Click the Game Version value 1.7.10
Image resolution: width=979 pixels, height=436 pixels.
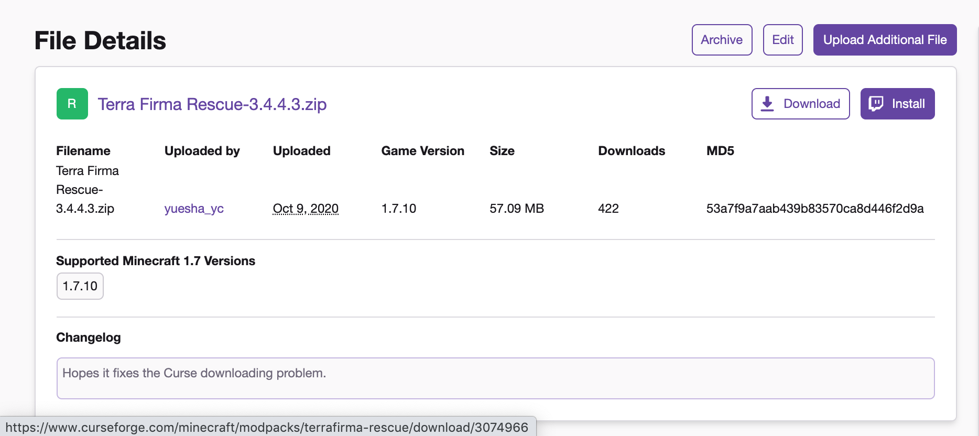point(399,209)
